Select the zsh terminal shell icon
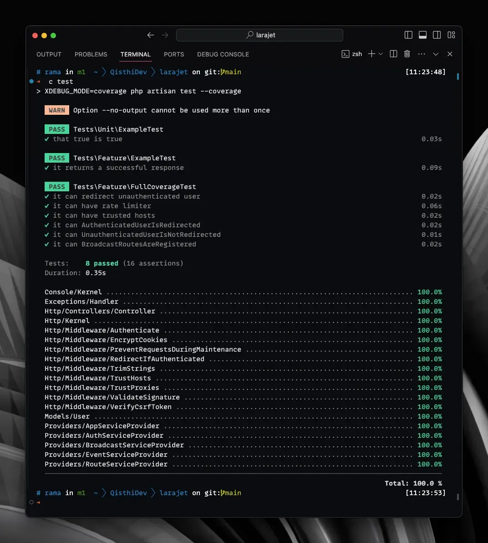The image size is (488, 543). pyautogui.click(x=351, y=54)
